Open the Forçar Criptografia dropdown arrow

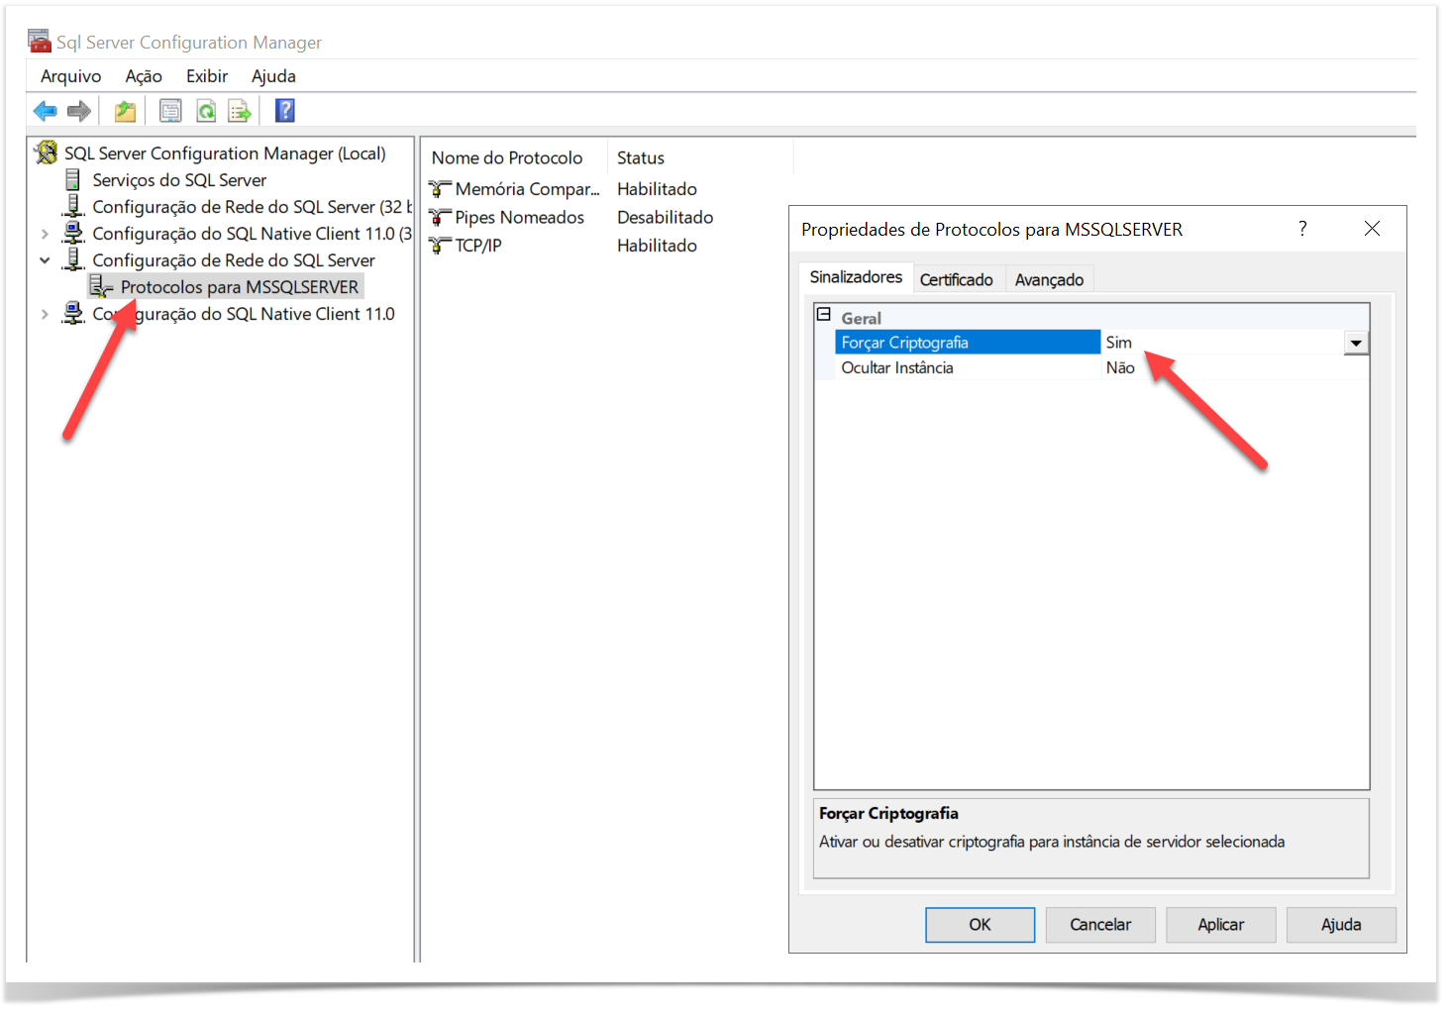point(1356,343)
